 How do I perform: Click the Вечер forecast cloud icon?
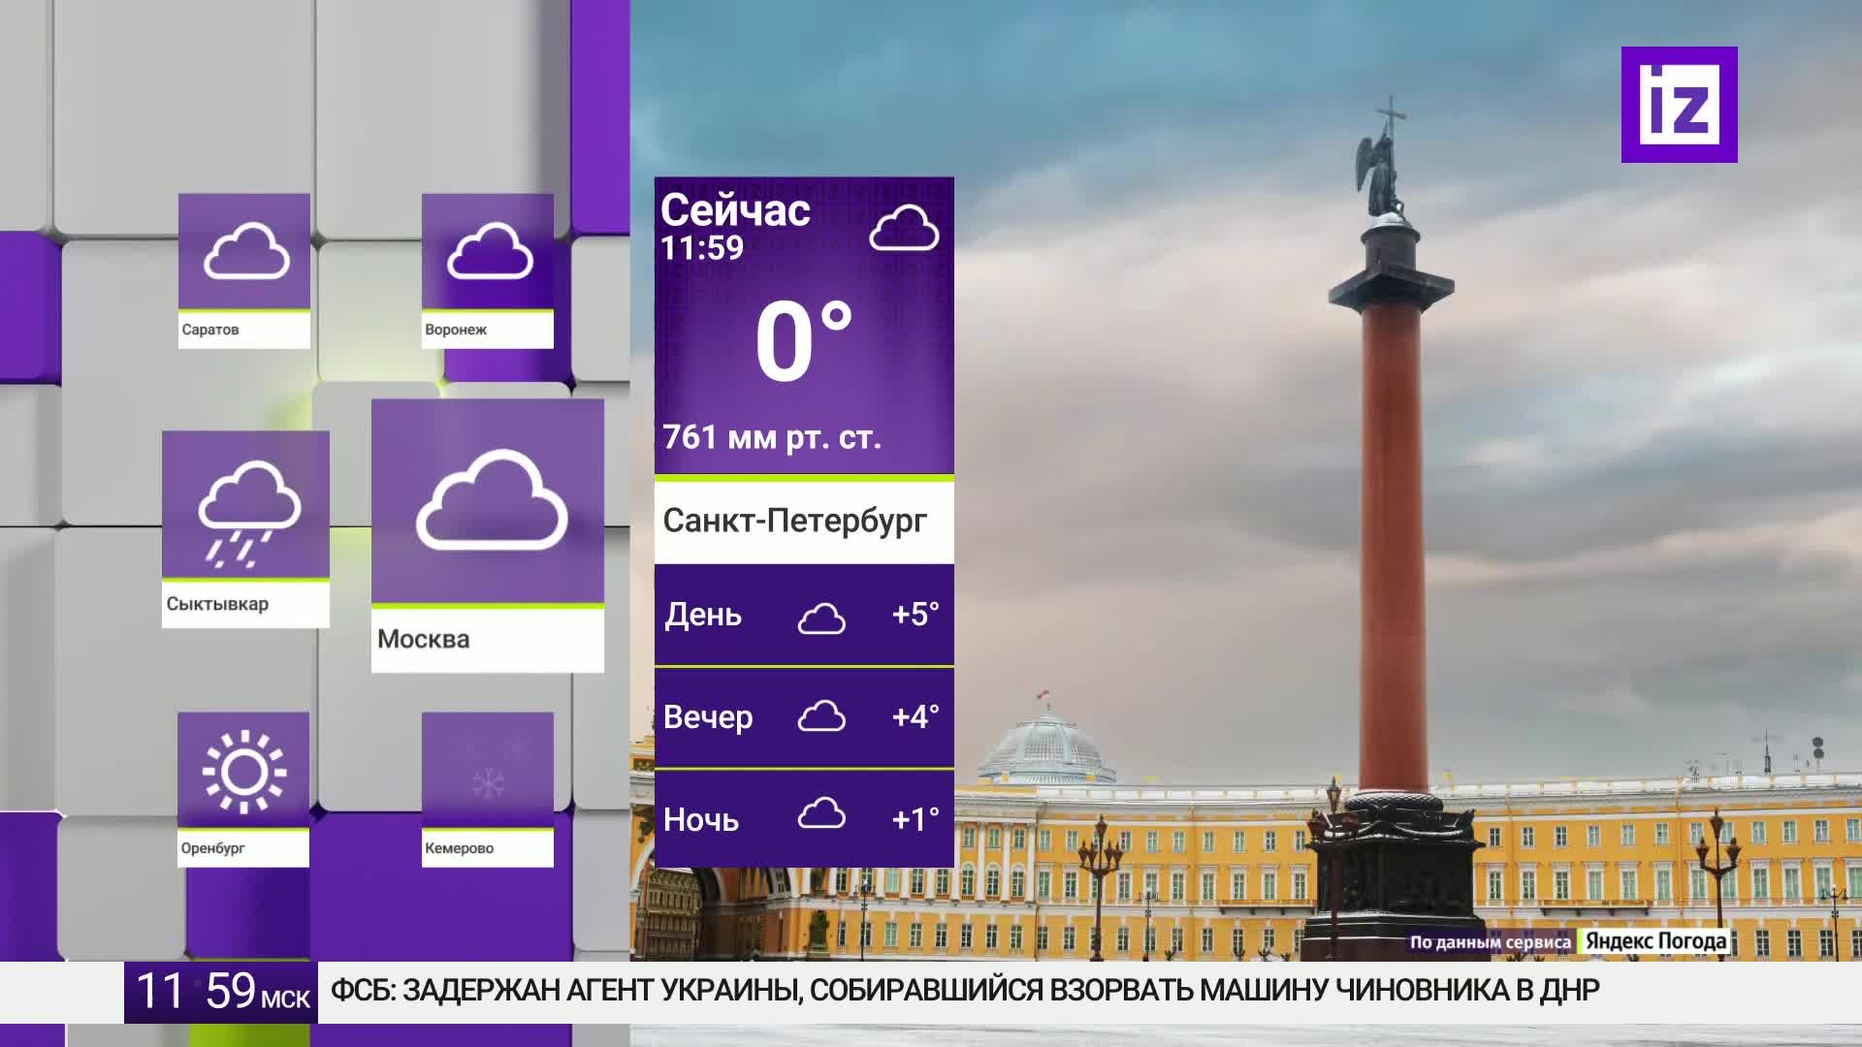[821, 716]
